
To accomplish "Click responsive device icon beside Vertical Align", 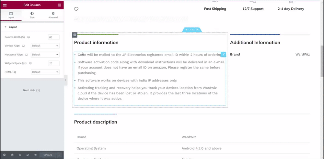I will (23, 46).
